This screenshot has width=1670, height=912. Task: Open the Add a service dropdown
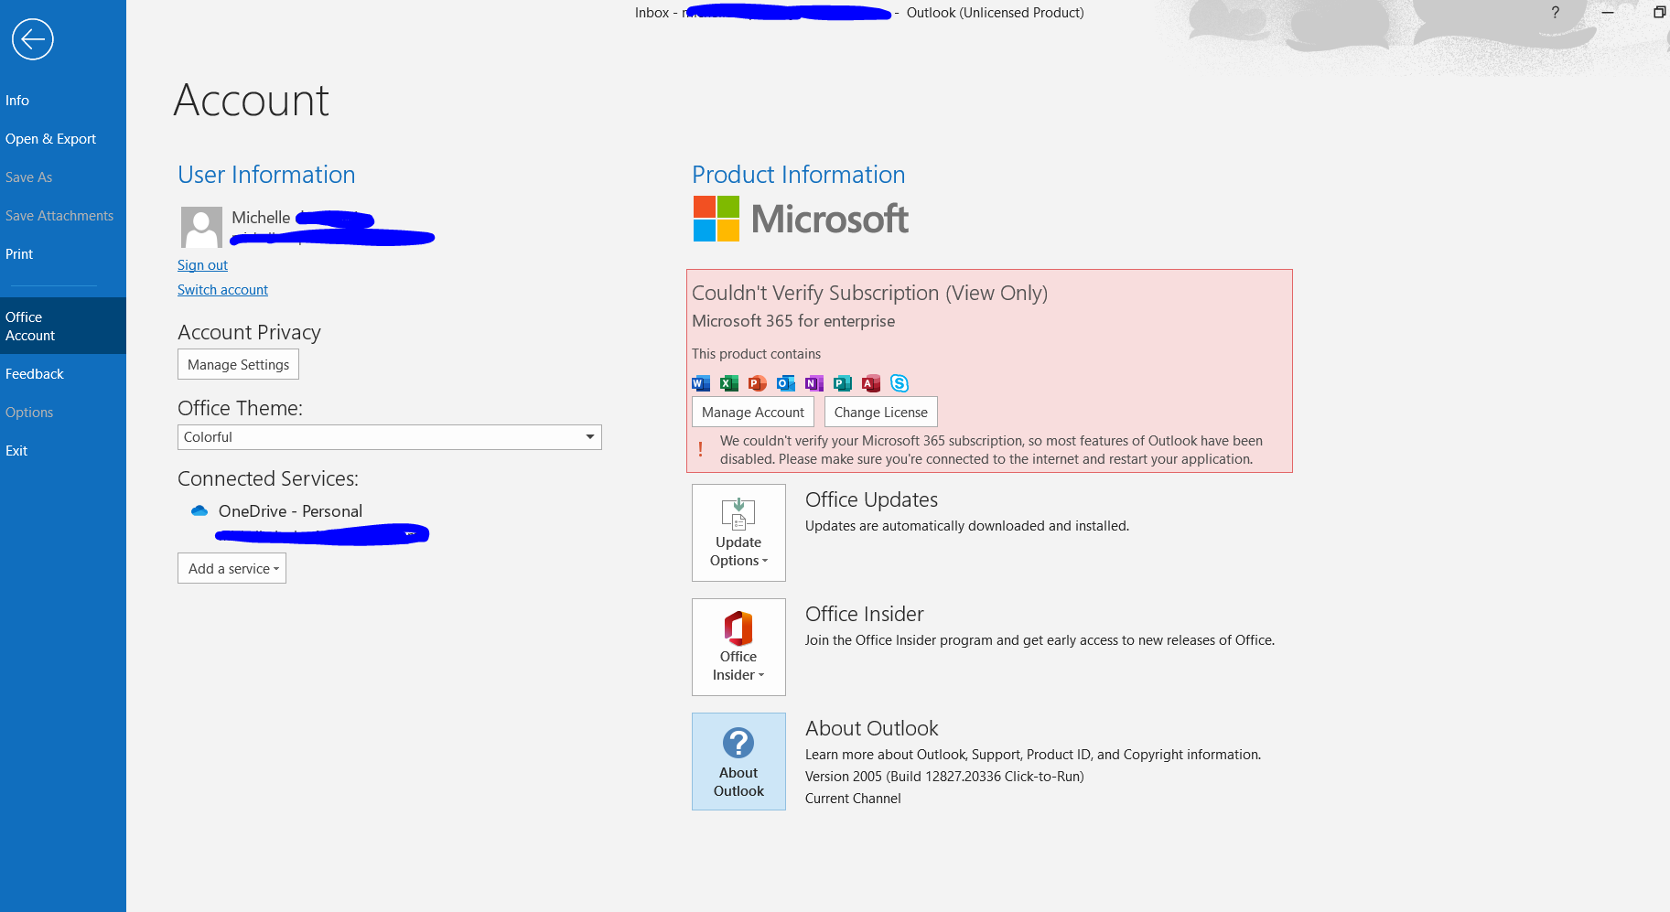coord(232,568)
